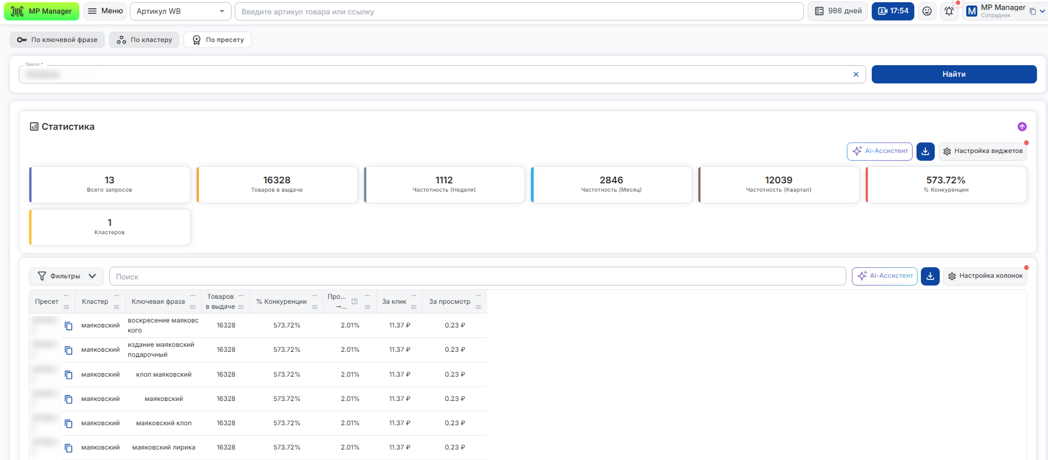Open the smiley feedback icon
The image size is (1048, 460).
coord(927,11)
